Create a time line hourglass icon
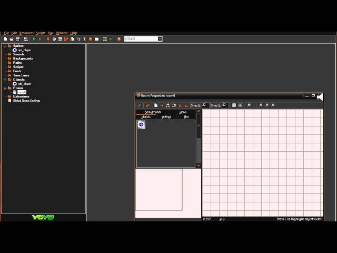 84,39
